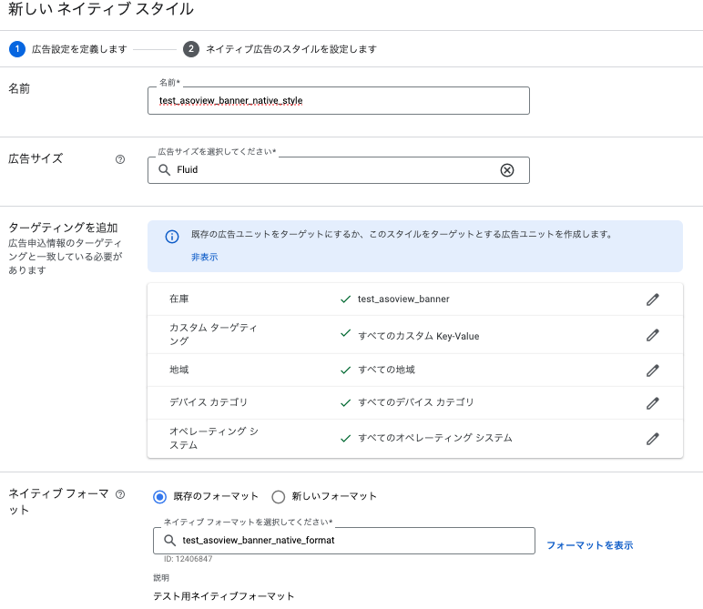Click pencil icon for オペレーティング システム row
The width and height of the screenshot is (703, 609).
pyautogui.click(x=652, y=439)
